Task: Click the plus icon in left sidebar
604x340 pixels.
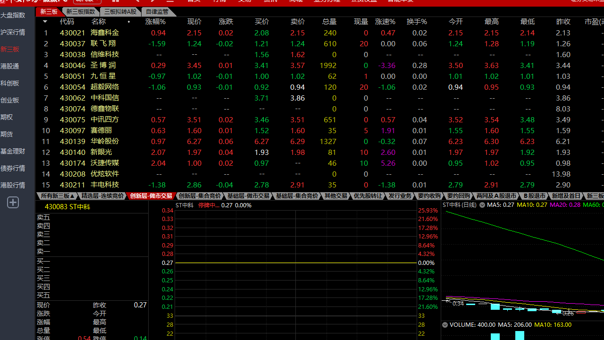Action: pyautogui.click(x=13, y=203)
